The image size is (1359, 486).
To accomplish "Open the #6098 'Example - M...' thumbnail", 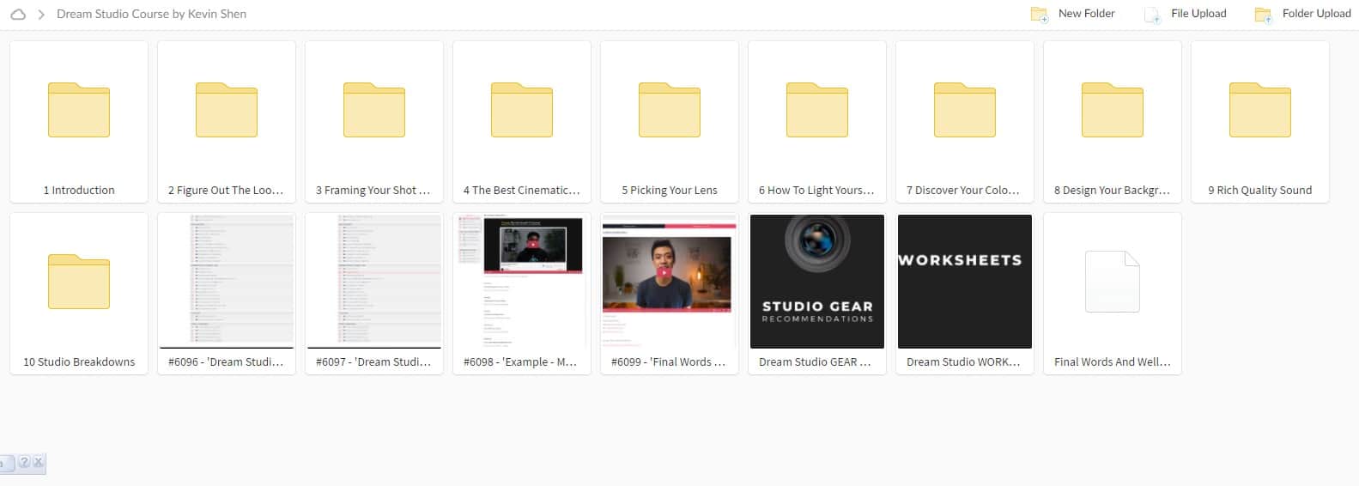I will tap(522, 282).
